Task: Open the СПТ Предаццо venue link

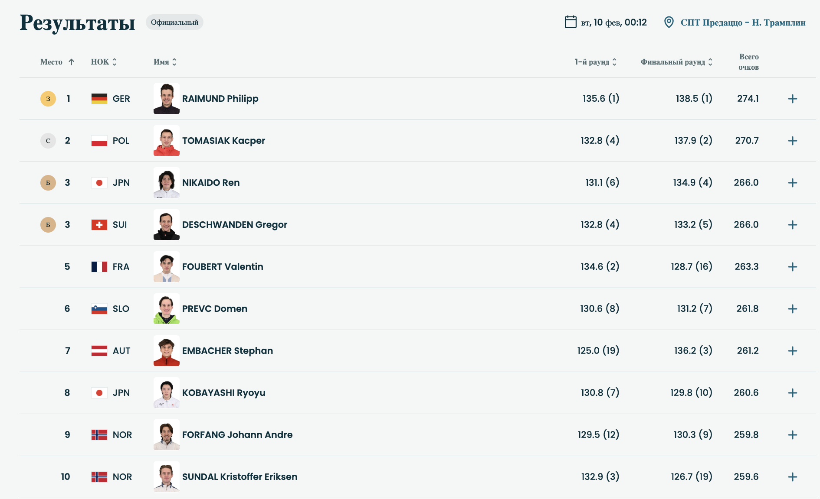Action: tap(742, 23)
